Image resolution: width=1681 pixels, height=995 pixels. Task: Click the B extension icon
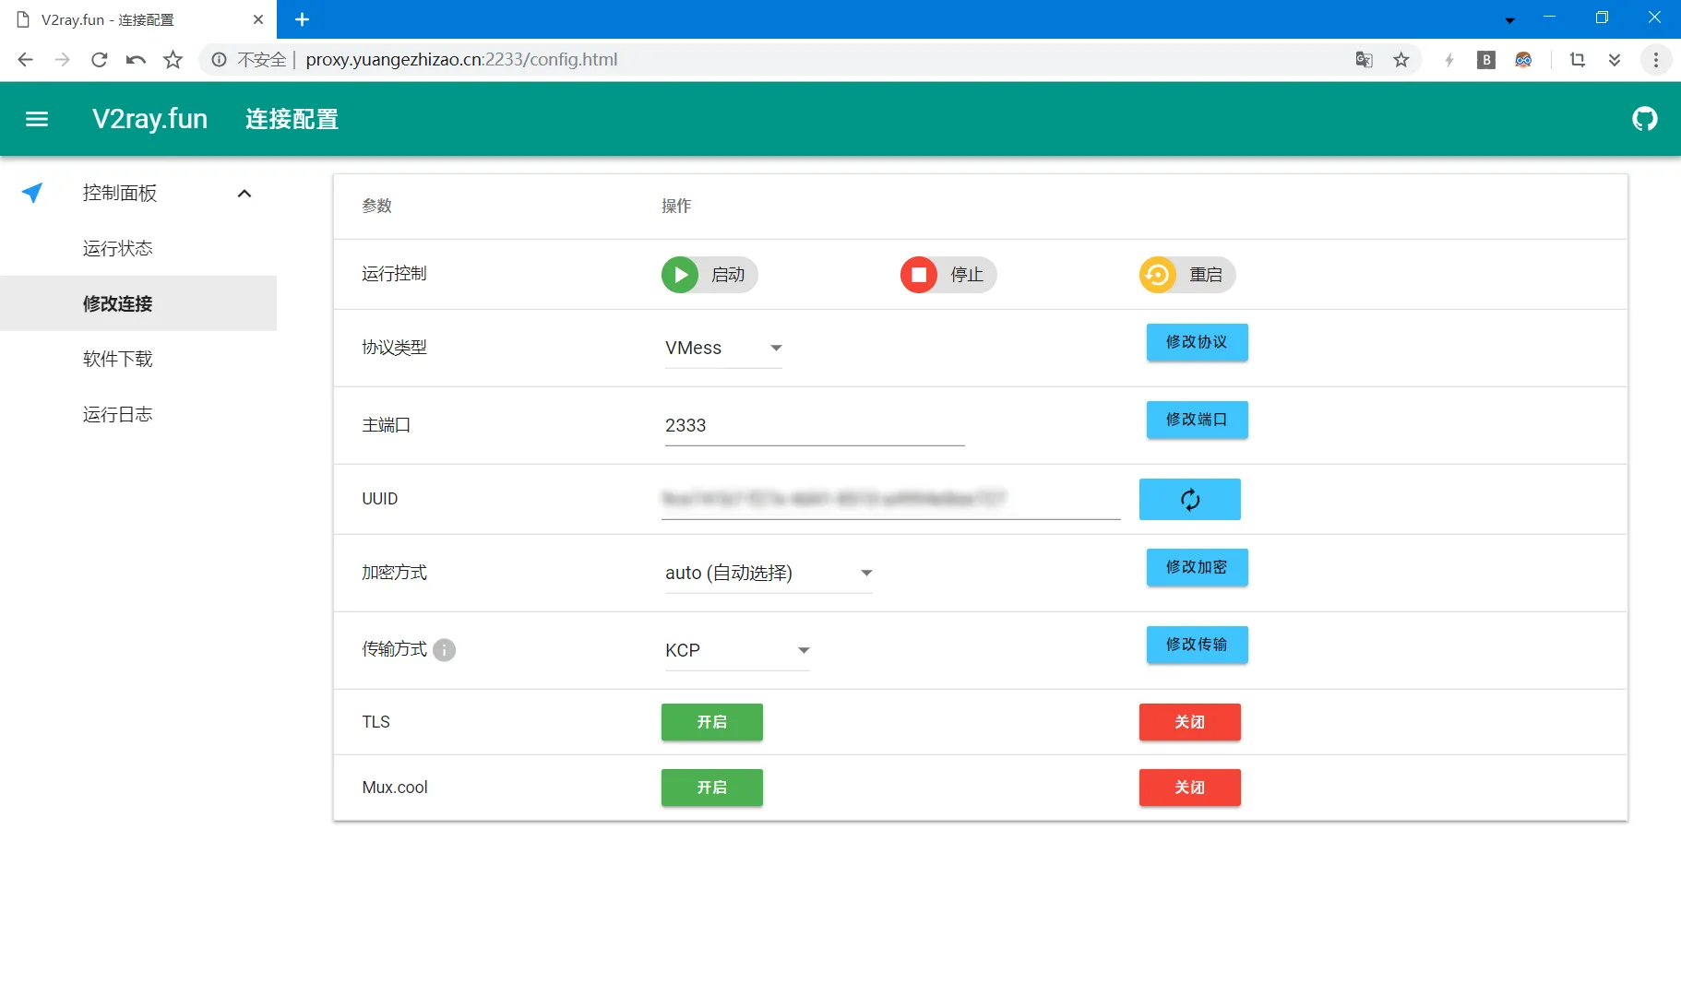[x=1485, y=60]
